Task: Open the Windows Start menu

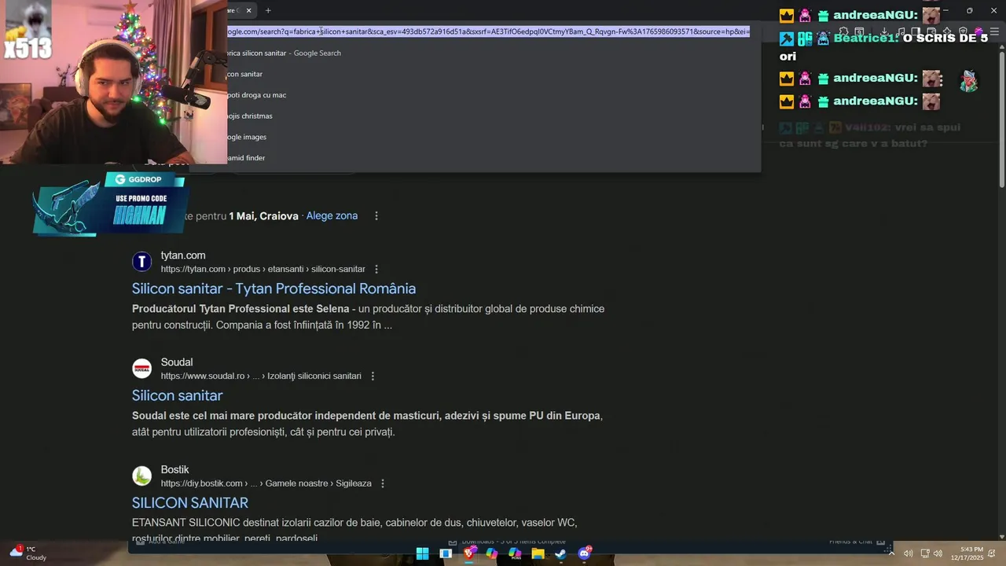Action: [423, 553]
